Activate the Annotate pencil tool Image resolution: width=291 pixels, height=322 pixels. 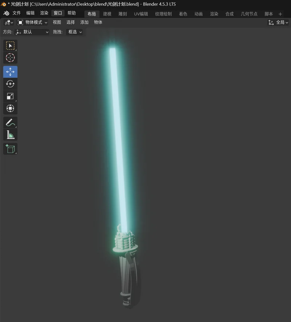(x=10, y=123)
